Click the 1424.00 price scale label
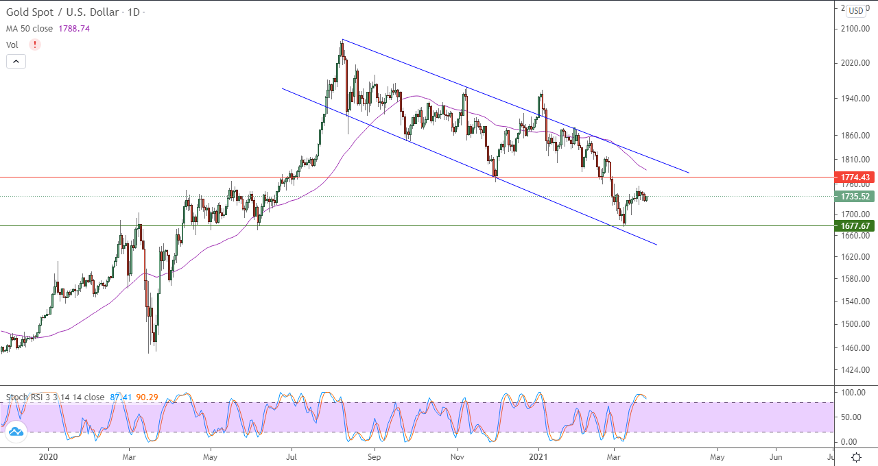The height and width of the screenshot is (466, 878). (855, 370)
